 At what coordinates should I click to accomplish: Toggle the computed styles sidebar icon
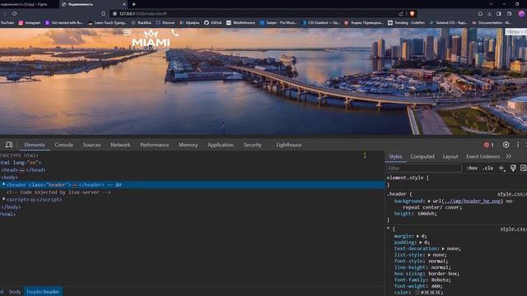[524, 168]
